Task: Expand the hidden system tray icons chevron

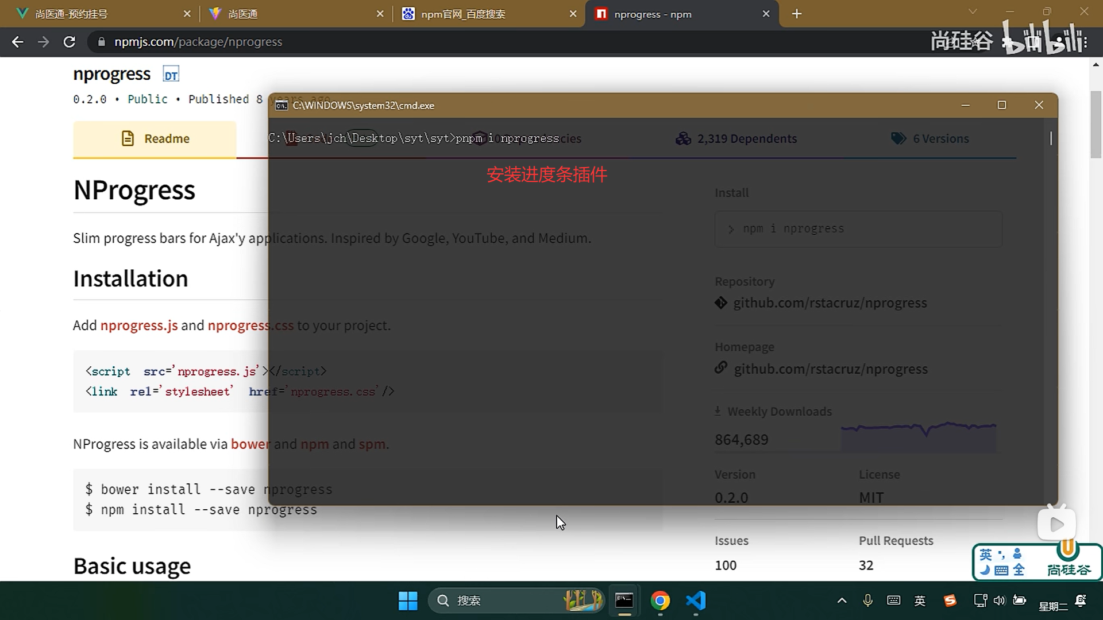Action: click(x=842, y=600)
